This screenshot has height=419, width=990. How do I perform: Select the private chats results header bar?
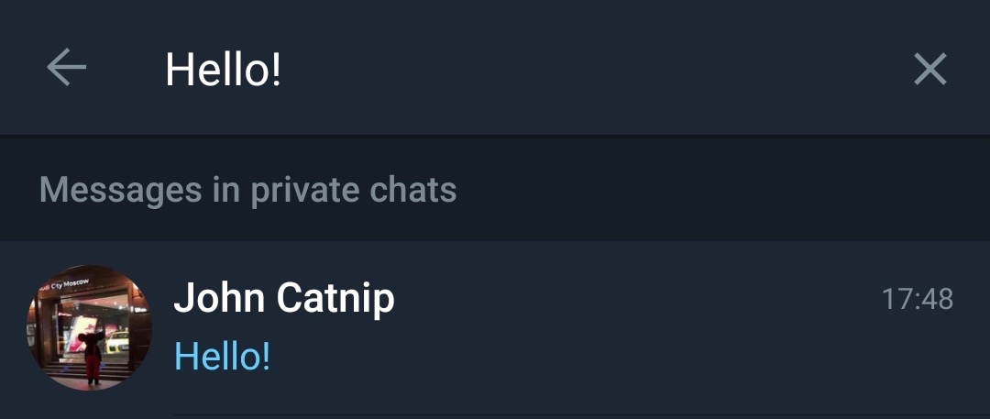click(642, 190)
